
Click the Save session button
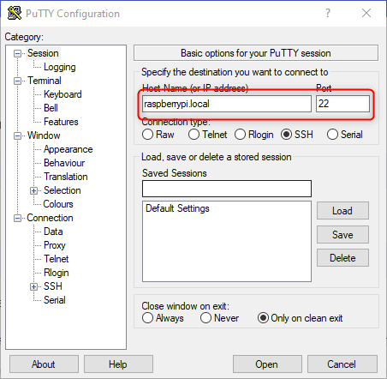tap(342, 235)
